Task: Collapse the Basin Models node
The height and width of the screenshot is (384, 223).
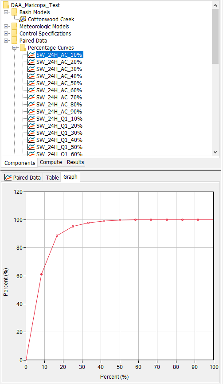Action: click(x=6, y=12)
